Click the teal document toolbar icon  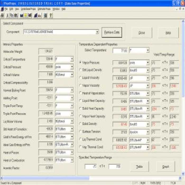[x=45, y=15]
